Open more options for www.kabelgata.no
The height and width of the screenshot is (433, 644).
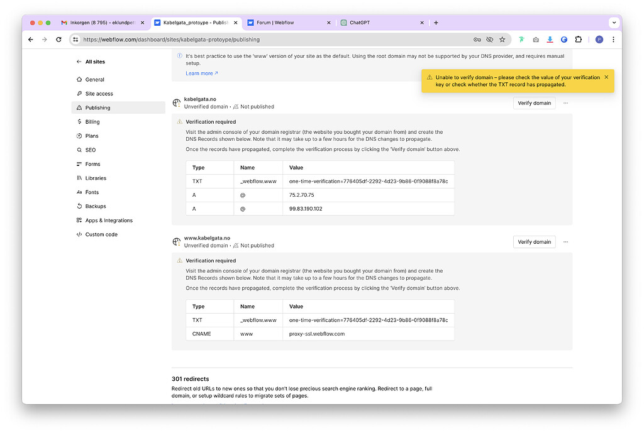(x=565, y=242)
